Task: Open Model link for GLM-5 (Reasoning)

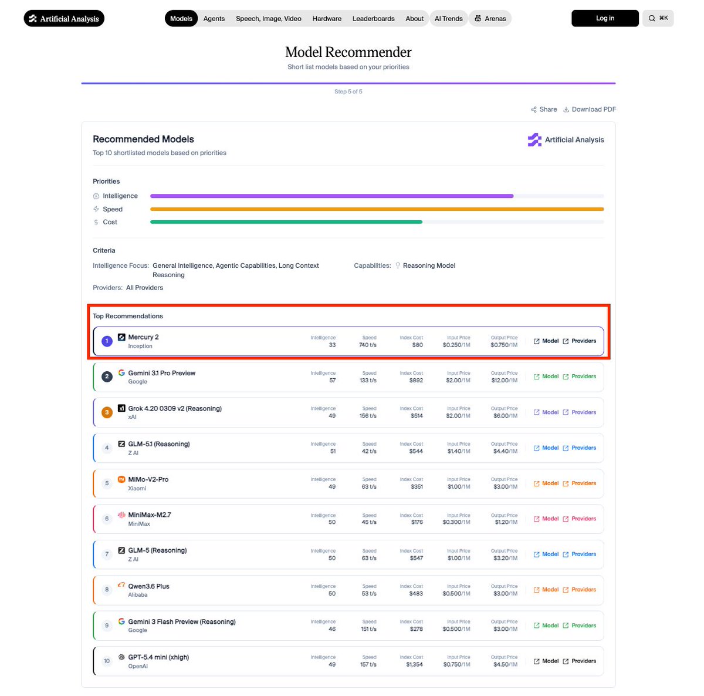Action: pos(546,554)
